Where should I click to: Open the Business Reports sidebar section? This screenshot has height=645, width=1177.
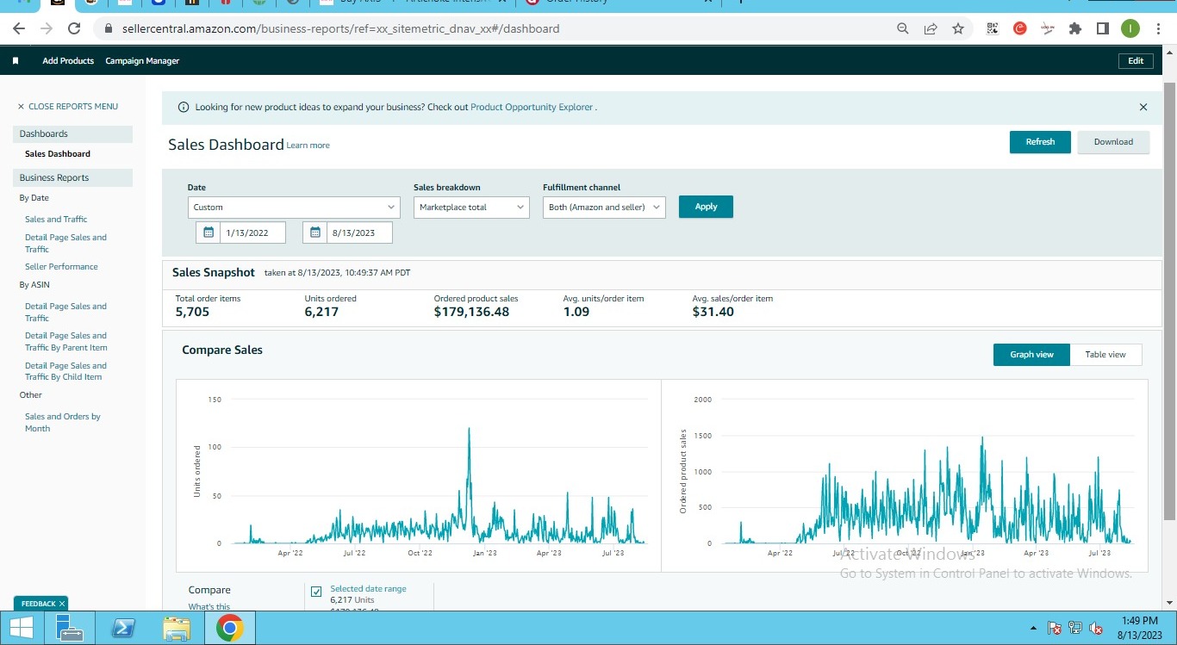(x=72, y=178)
